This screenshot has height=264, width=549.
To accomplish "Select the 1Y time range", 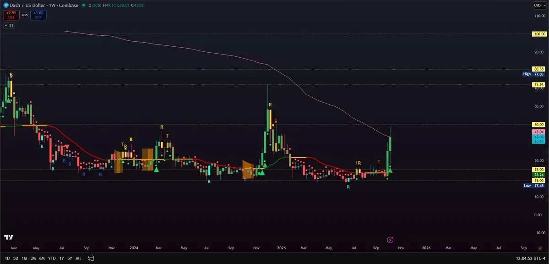I will tap(62, 258).
